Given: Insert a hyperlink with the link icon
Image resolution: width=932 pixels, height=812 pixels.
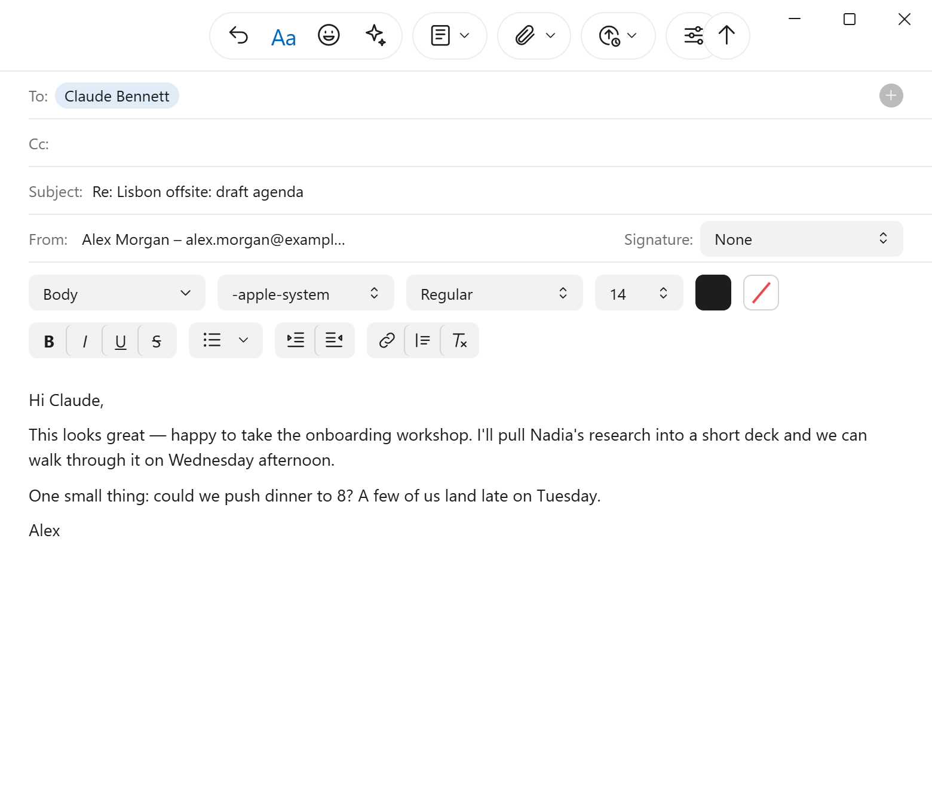Looking at the screenshot, I should pos(387,340).
